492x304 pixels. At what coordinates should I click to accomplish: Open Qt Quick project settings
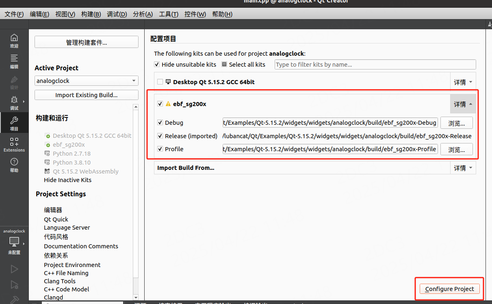tap(56, 219)
